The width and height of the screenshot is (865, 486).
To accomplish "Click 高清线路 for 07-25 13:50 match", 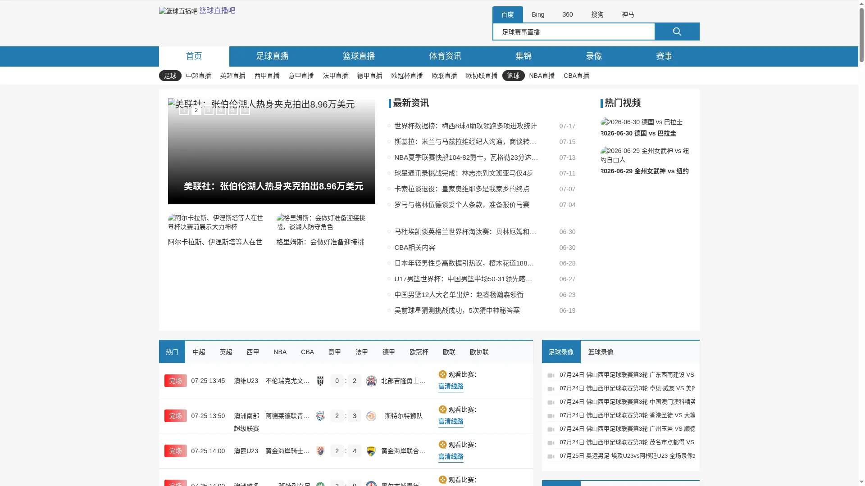I will [451, 422].
